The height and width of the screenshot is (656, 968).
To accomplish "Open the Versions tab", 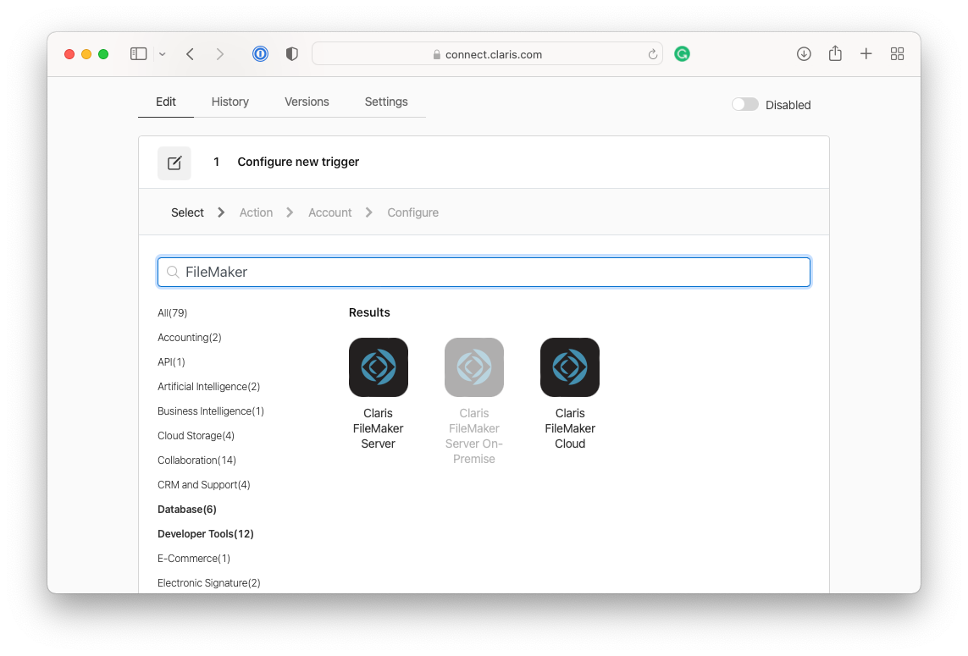I will coord(307,102).
